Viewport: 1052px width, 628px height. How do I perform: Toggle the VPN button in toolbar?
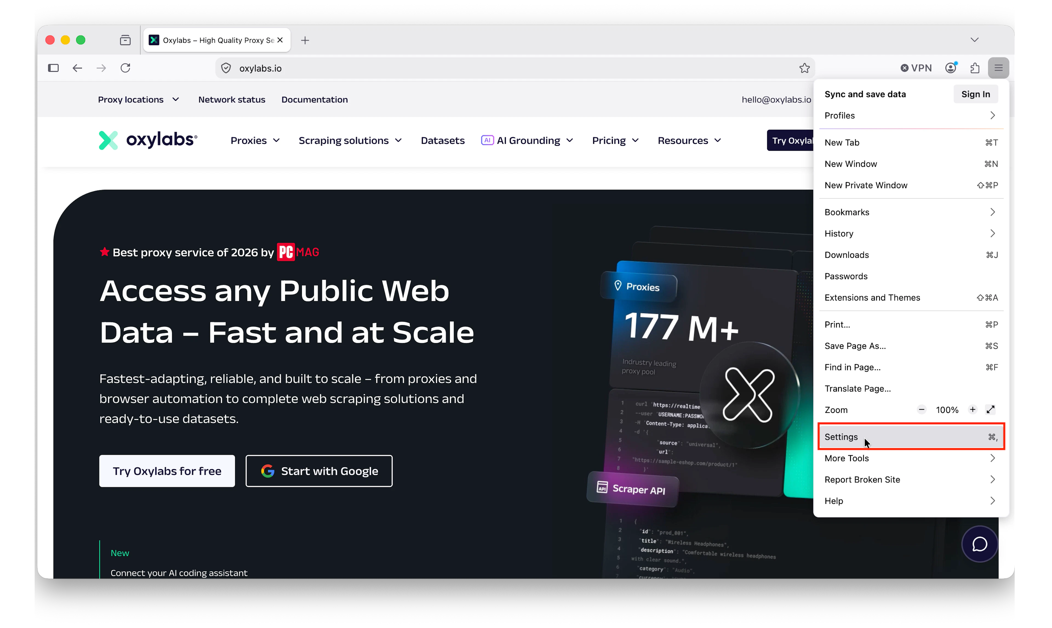(x=916, y=68)
